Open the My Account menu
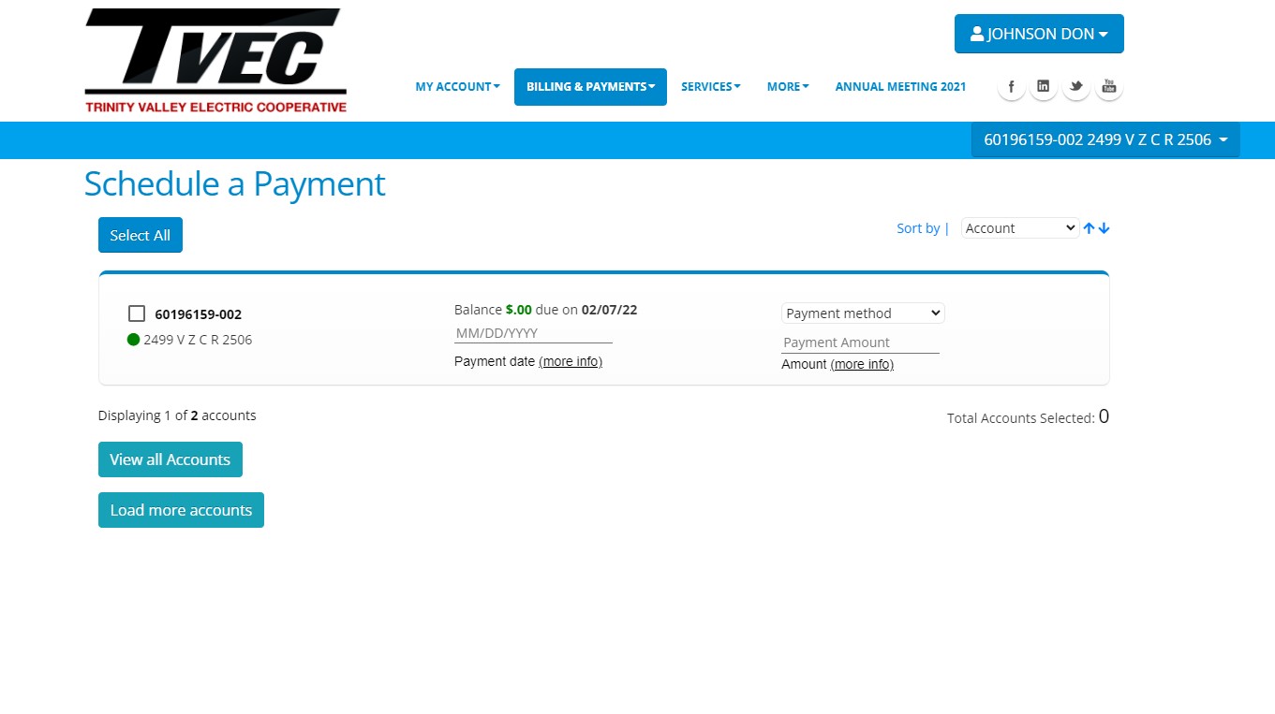The width and height of the screenshot is (1275, 714). coord(457,87)
